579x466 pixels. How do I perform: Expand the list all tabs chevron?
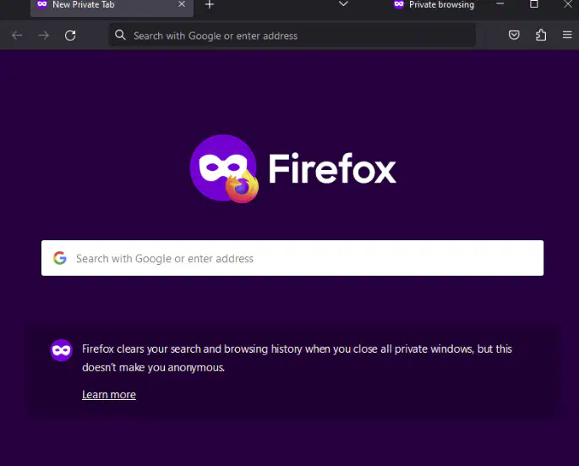click(343, 4)
